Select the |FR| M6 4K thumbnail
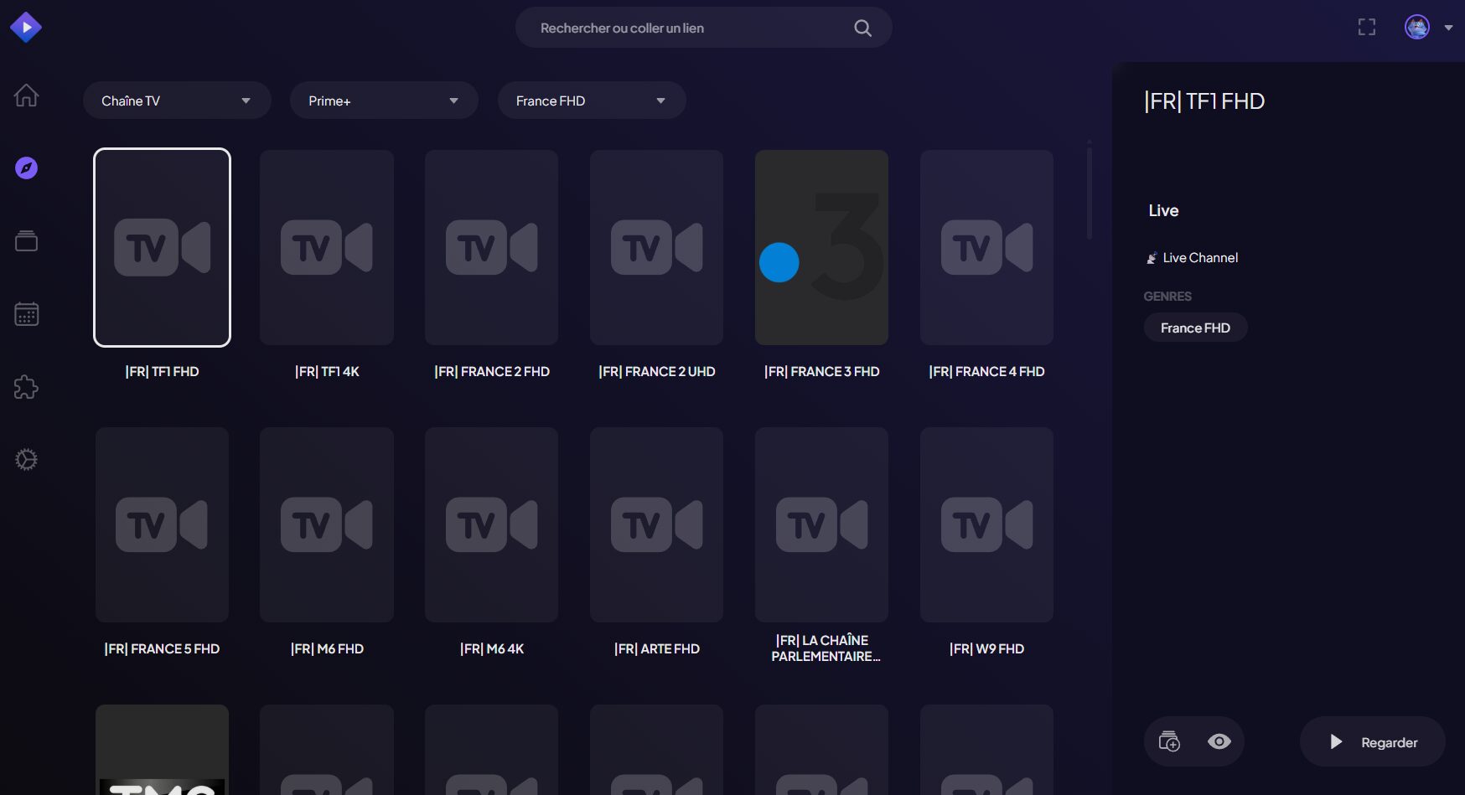 [492, 524]
